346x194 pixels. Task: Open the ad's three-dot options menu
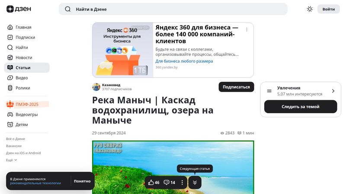point(247,29)
